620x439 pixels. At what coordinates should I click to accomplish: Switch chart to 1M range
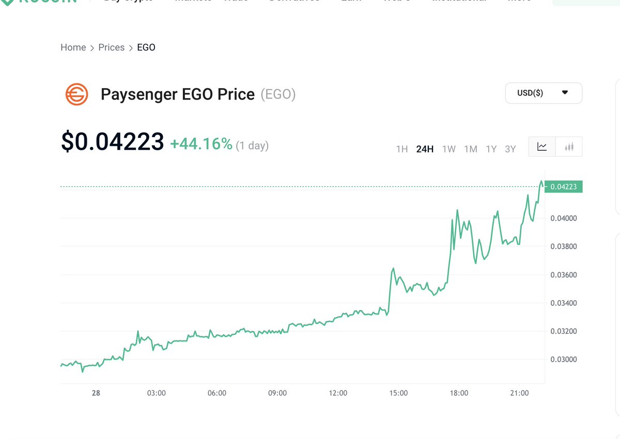point(471,149)
